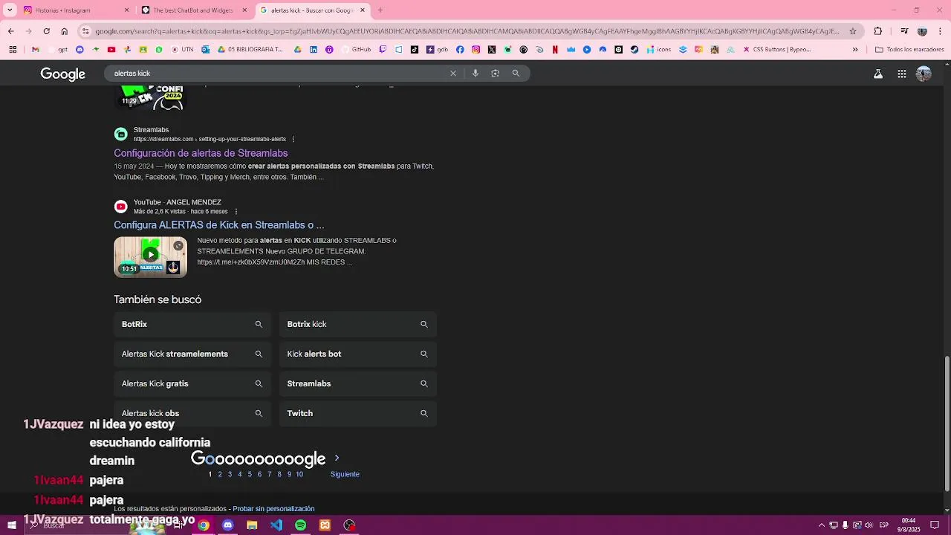Open the tab search dropdown arrow
This screenshot has width=951, height=535.
click(10, 10)
